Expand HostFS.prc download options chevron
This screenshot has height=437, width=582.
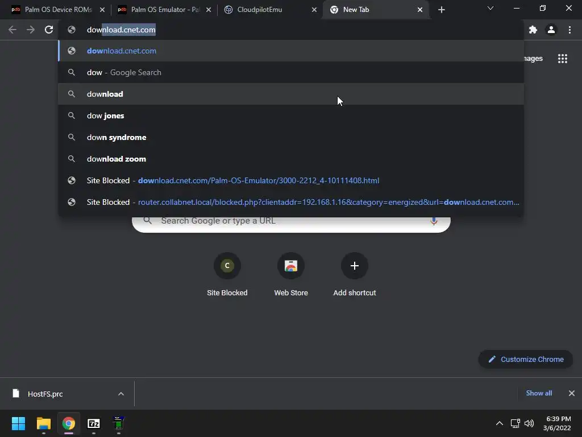coord(121,394)
